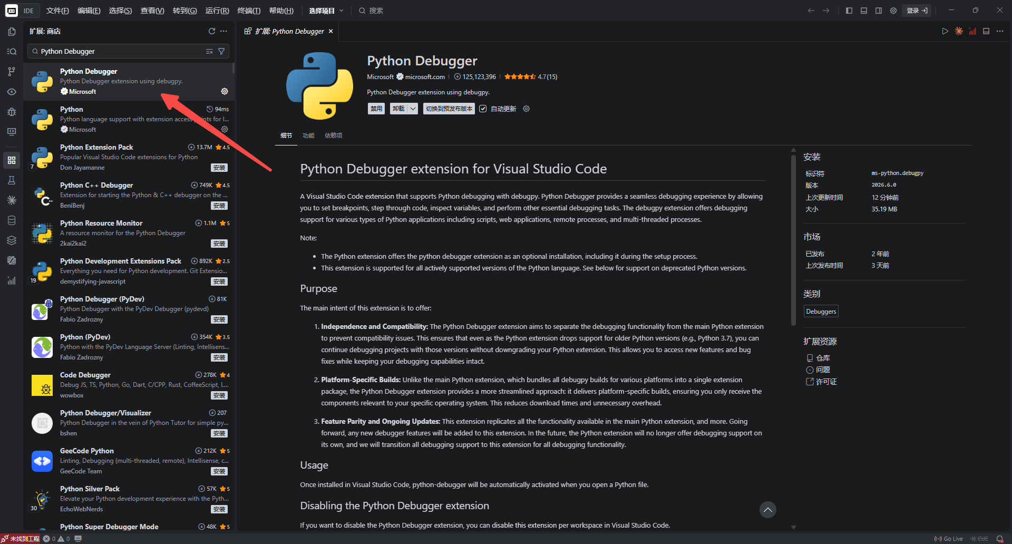
Task: Switch to the 依赖项 tab
Action: pyautogui.click(x=334, y=135)
